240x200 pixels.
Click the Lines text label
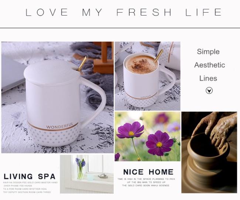[208, 78]
